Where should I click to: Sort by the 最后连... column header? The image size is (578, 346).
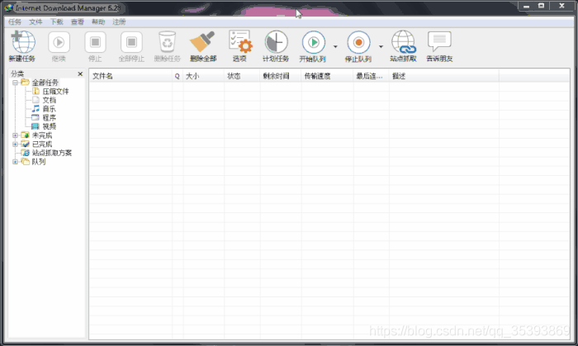click(372, 76)
